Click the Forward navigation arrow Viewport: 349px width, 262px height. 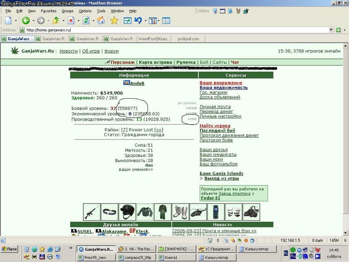41,21
